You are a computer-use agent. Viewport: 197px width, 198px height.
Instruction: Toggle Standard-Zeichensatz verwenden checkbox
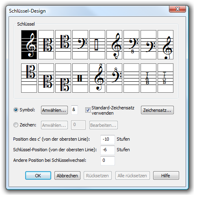point(88,110)
